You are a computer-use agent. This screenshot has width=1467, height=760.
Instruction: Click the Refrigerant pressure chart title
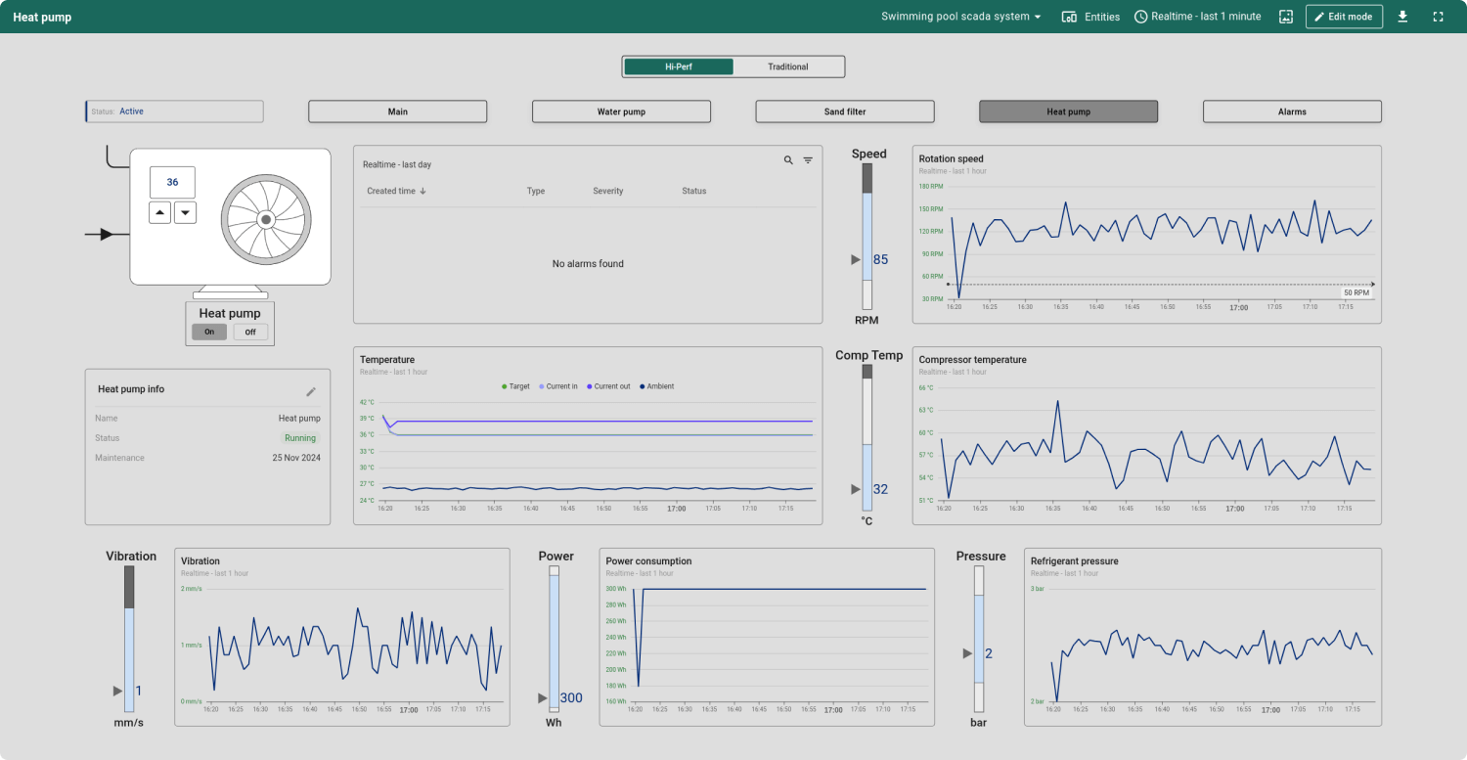pos(1075,561)
